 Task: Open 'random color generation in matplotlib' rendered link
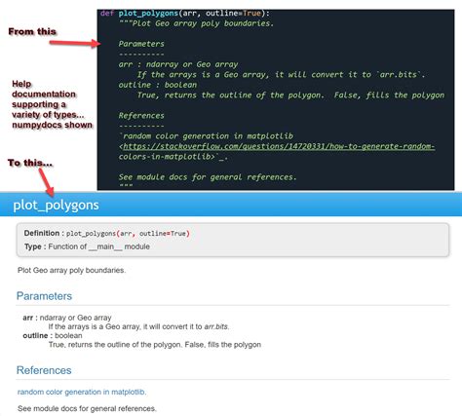[82, 392]
